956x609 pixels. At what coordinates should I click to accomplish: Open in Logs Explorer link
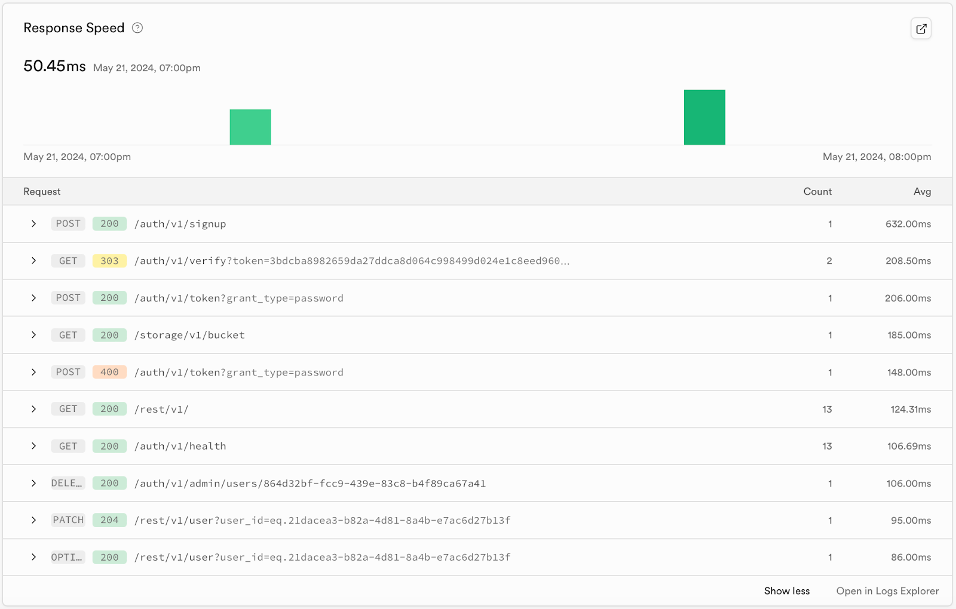(887, 590)
